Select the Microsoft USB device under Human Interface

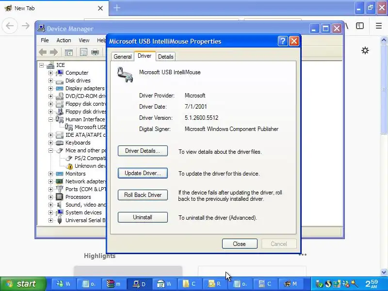pyautogui.click(x=90, y=127)
